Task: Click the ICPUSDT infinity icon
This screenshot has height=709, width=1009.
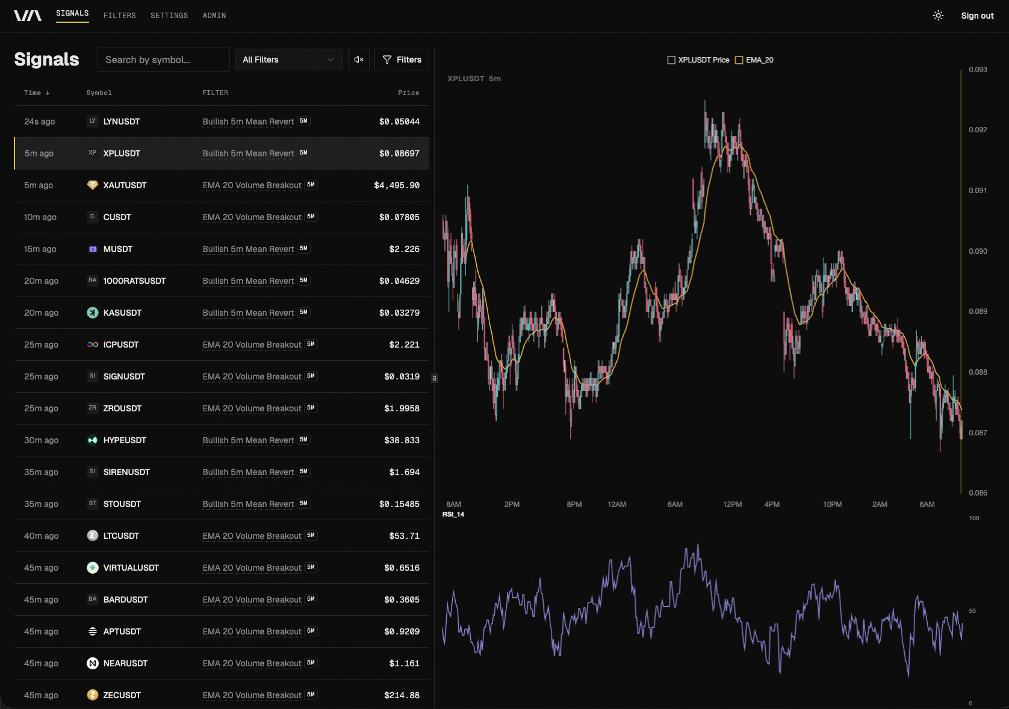Action: point(92,345)
